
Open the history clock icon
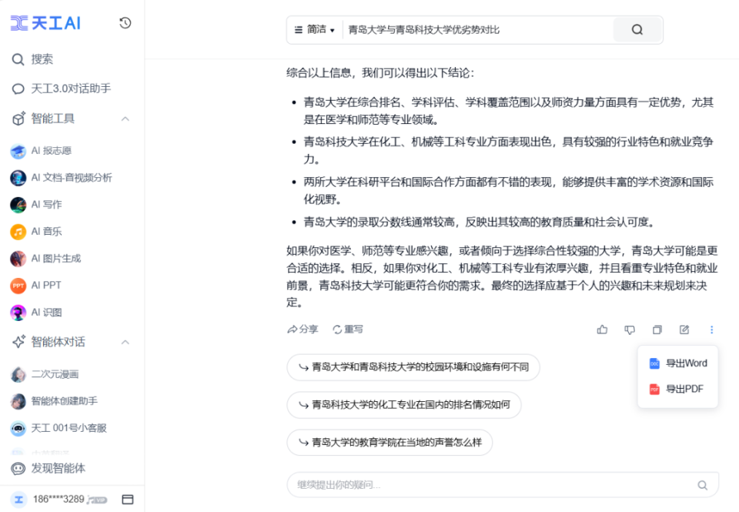125,22
